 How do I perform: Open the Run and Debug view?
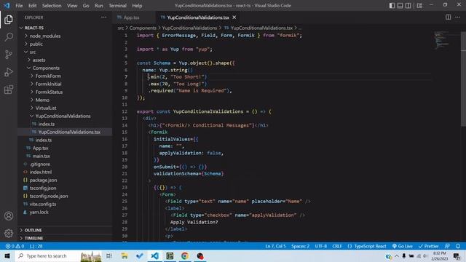coord(9,72)
